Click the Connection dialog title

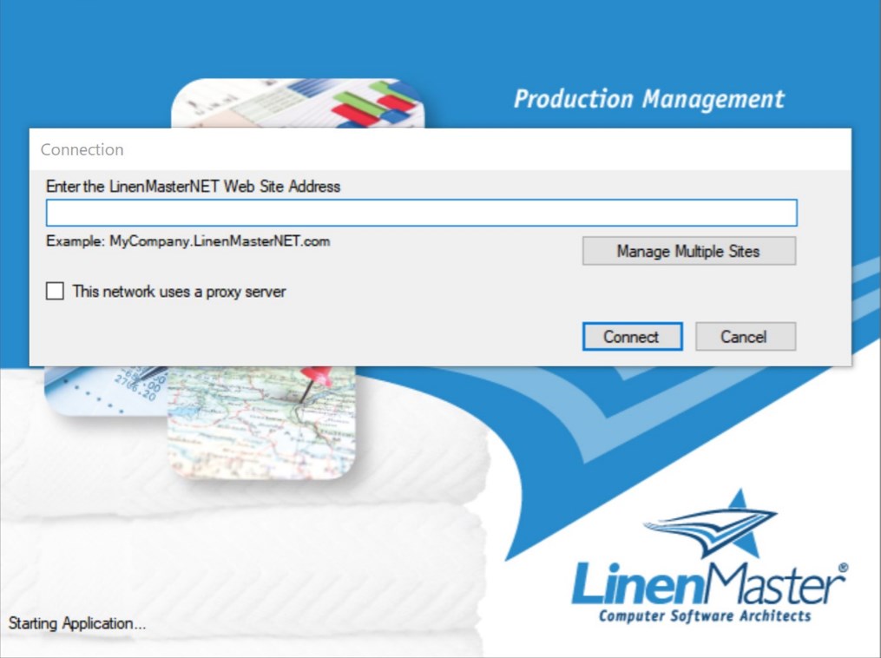[82, 149]
